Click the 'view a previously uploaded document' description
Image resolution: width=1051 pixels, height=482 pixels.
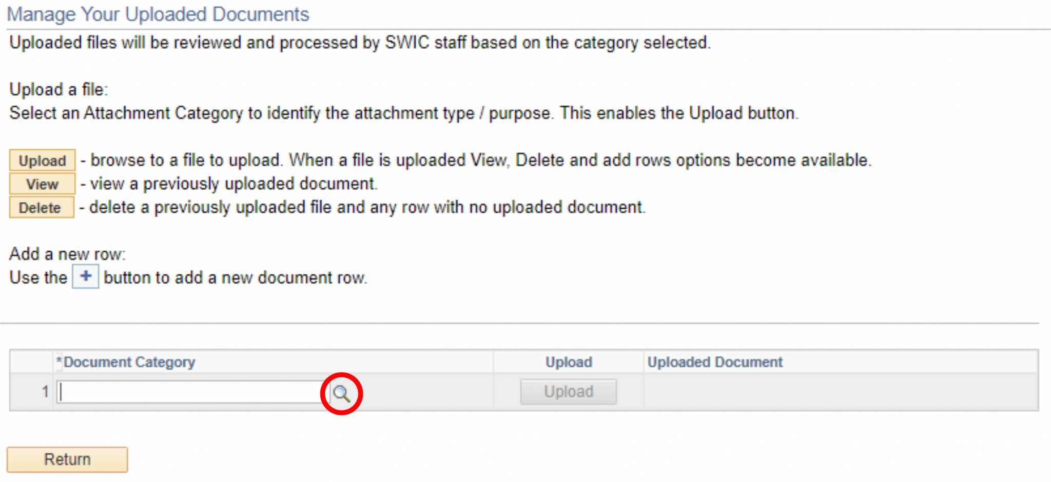(233, 184)
